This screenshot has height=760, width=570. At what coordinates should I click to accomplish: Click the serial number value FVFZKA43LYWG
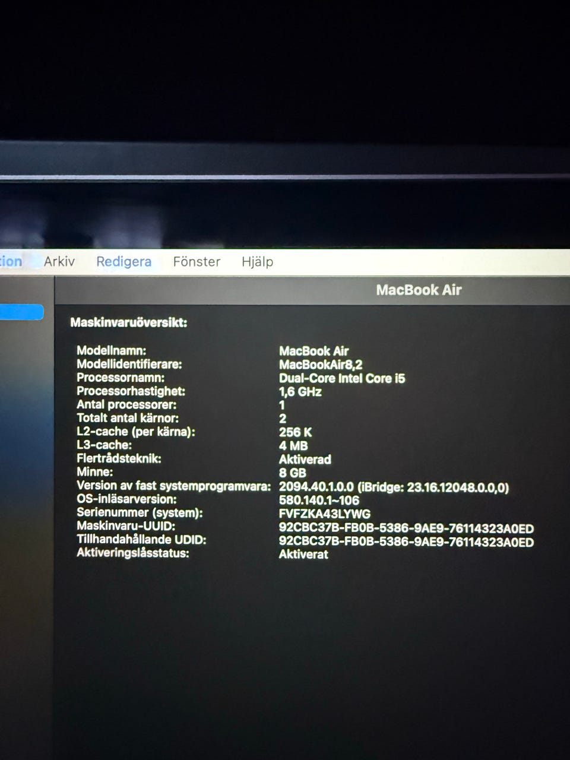click(x=325, y=514)
